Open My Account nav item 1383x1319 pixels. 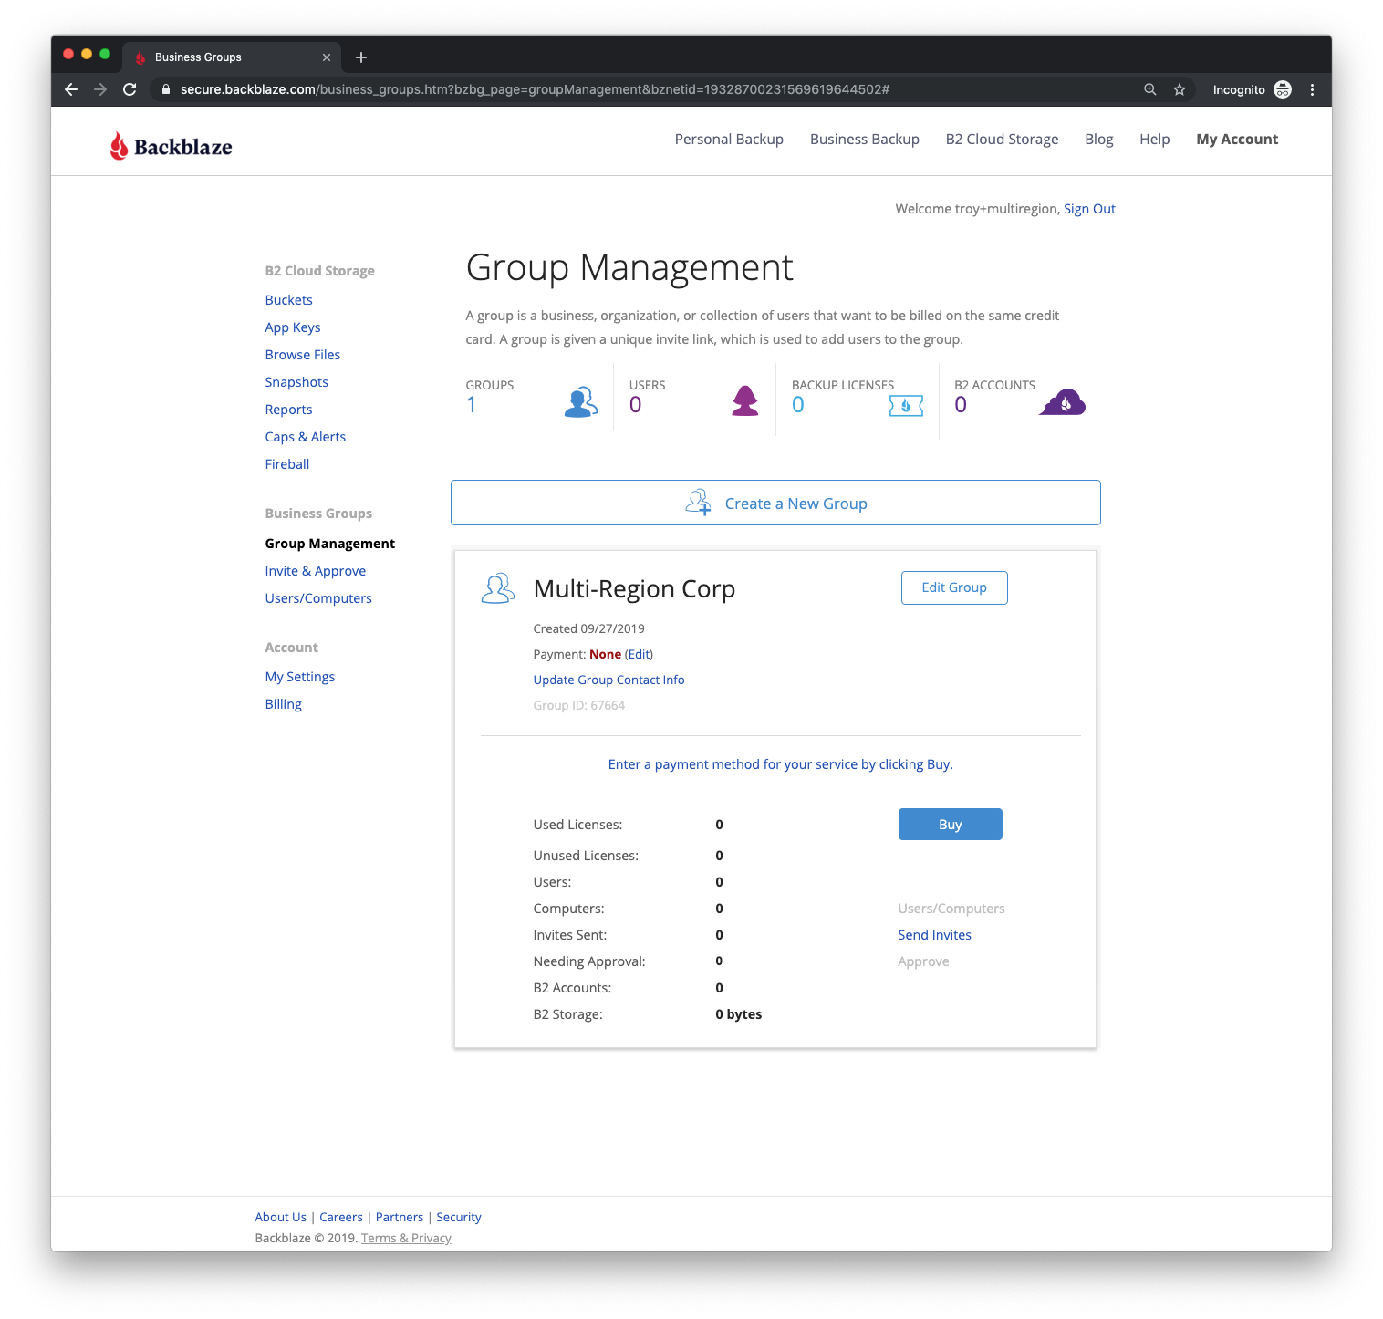pyautogui.click(x=1237, y=140)
